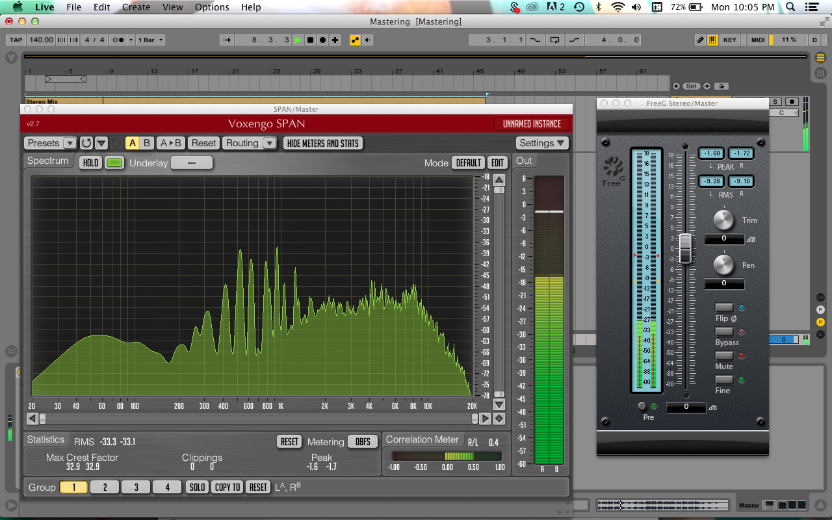Toggle the Fine button in FreeG
The image size is (832, 520).
pyautogui.click(x=724, y=380)
